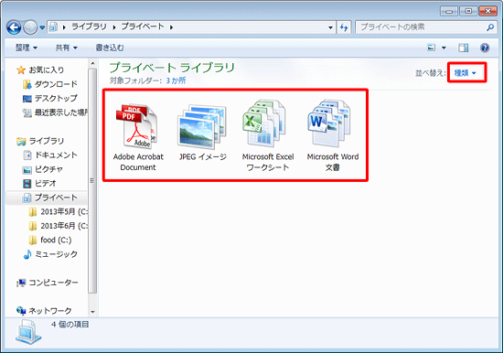Click the プライベート ライブラリ heading
Viewport: 503px width, 353px height.
click(172, 68)
